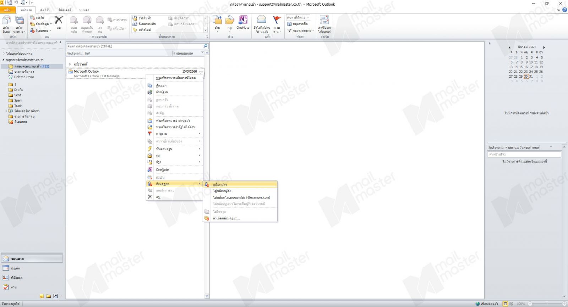The image size is (568, 307).
Task: Open the Home (หน้าแรก) ribbon tab
Action: [x=26, y=10]
